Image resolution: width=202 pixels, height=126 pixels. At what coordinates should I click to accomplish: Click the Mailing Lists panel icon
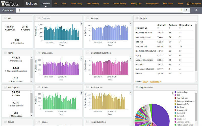(x=5, y=87)
